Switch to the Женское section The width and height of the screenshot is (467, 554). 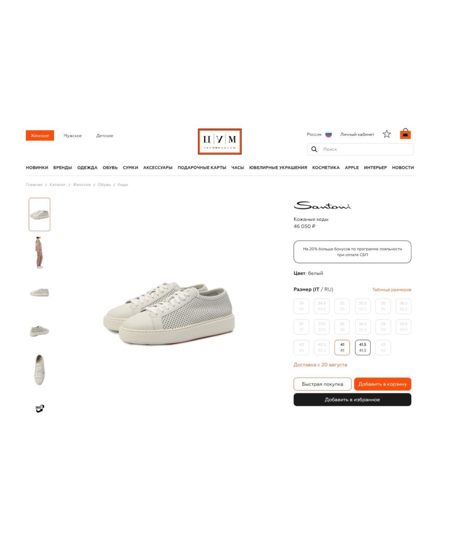(x=40, y=135)
